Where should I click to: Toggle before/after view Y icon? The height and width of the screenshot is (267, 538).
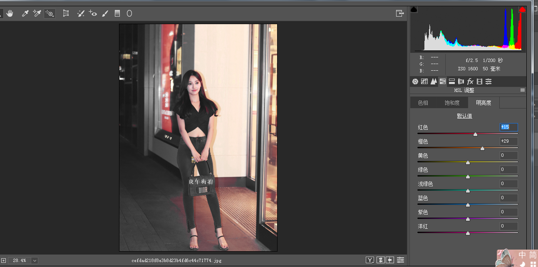370,260
